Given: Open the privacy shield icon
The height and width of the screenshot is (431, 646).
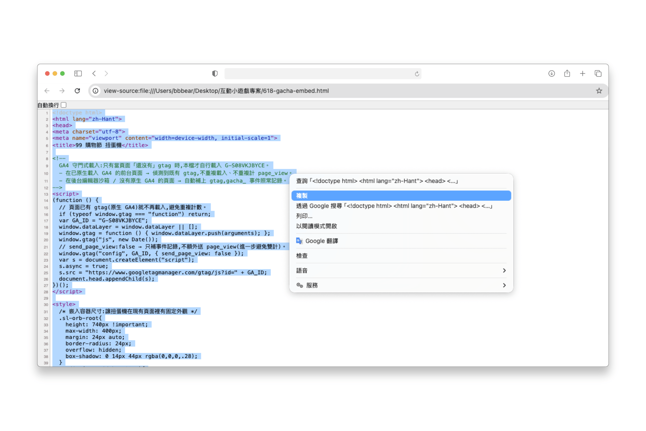Looking at the screenshot, I should click(x=215, y=73).
